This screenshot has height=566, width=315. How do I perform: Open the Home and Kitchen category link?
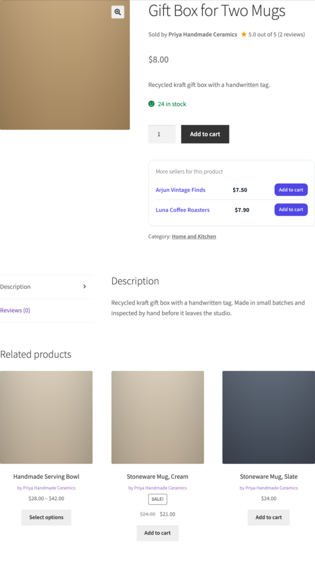pos(194,237)
